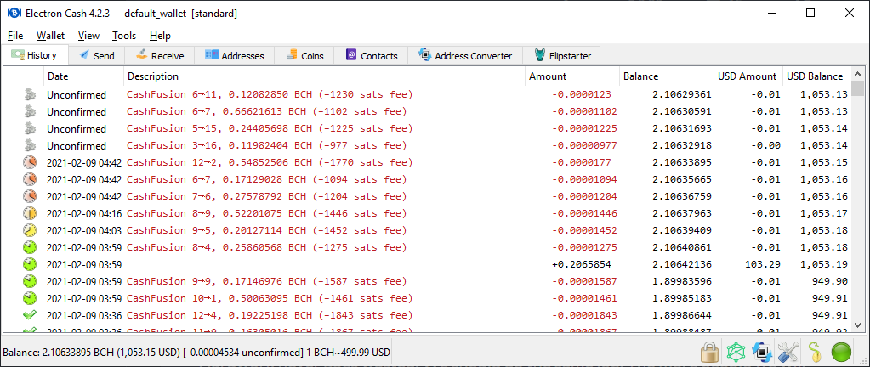Switch to the Send tab
Viewport: 870px width, 367px height.
pyautogui.click(x=97, y=56)
